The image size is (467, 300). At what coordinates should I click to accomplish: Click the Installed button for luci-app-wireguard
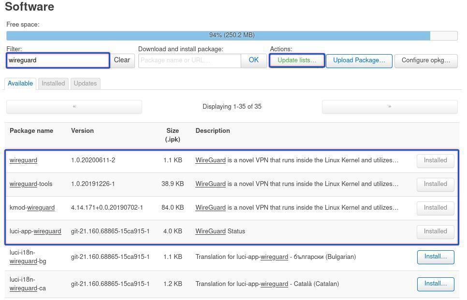tap(435, 231)
